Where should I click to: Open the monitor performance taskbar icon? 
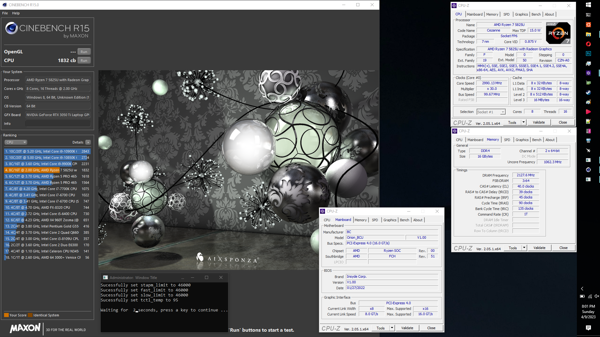(588, 63)
